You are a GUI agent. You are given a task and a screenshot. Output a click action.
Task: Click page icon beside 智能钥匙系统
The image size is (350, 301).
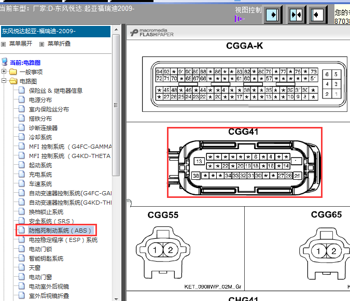pyautogui.click(x=22, y=258)
